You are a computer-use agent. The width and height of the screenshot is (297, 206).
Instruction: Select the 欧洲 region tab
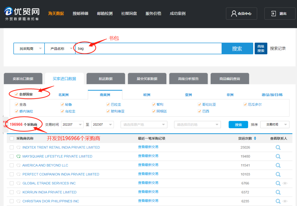[147, 95]
